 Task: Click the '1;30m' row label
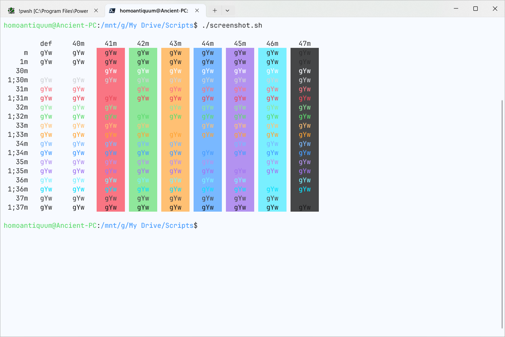[x=18, y=80]
